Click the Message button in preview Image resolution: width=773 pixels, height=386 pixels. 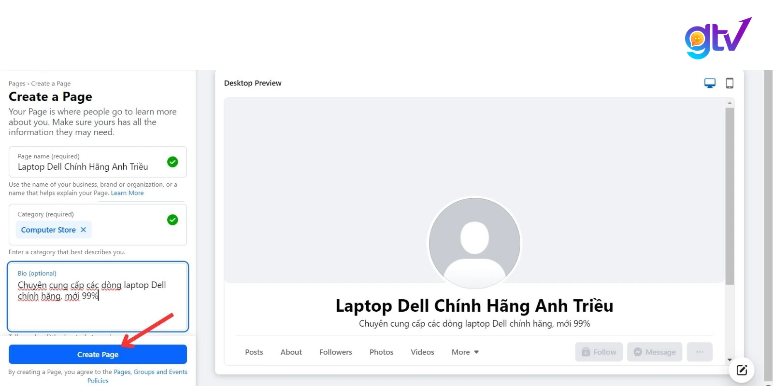655,352
